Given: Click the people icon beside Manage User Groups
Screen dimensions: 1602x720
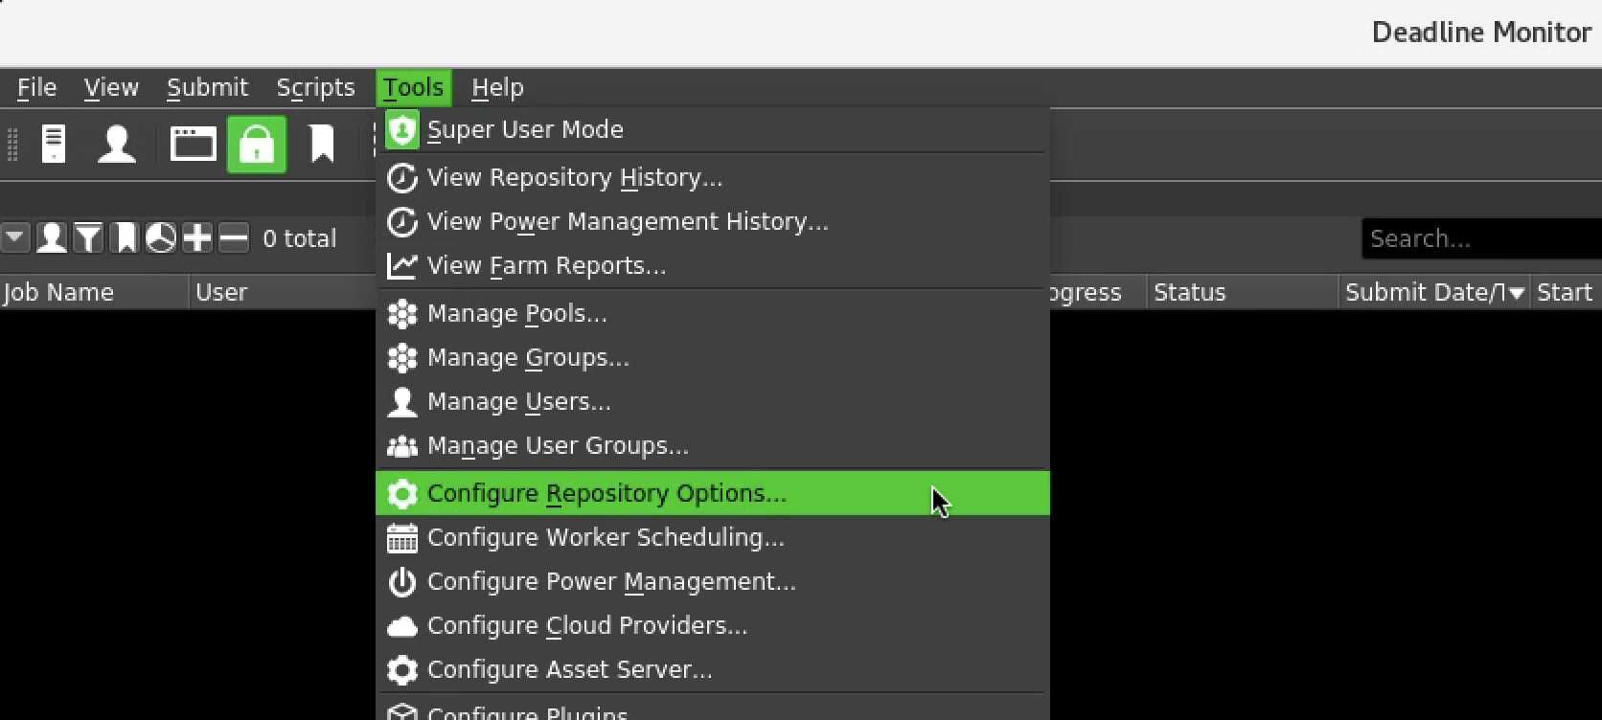Looking at the screenshot, I should [402, 446].
